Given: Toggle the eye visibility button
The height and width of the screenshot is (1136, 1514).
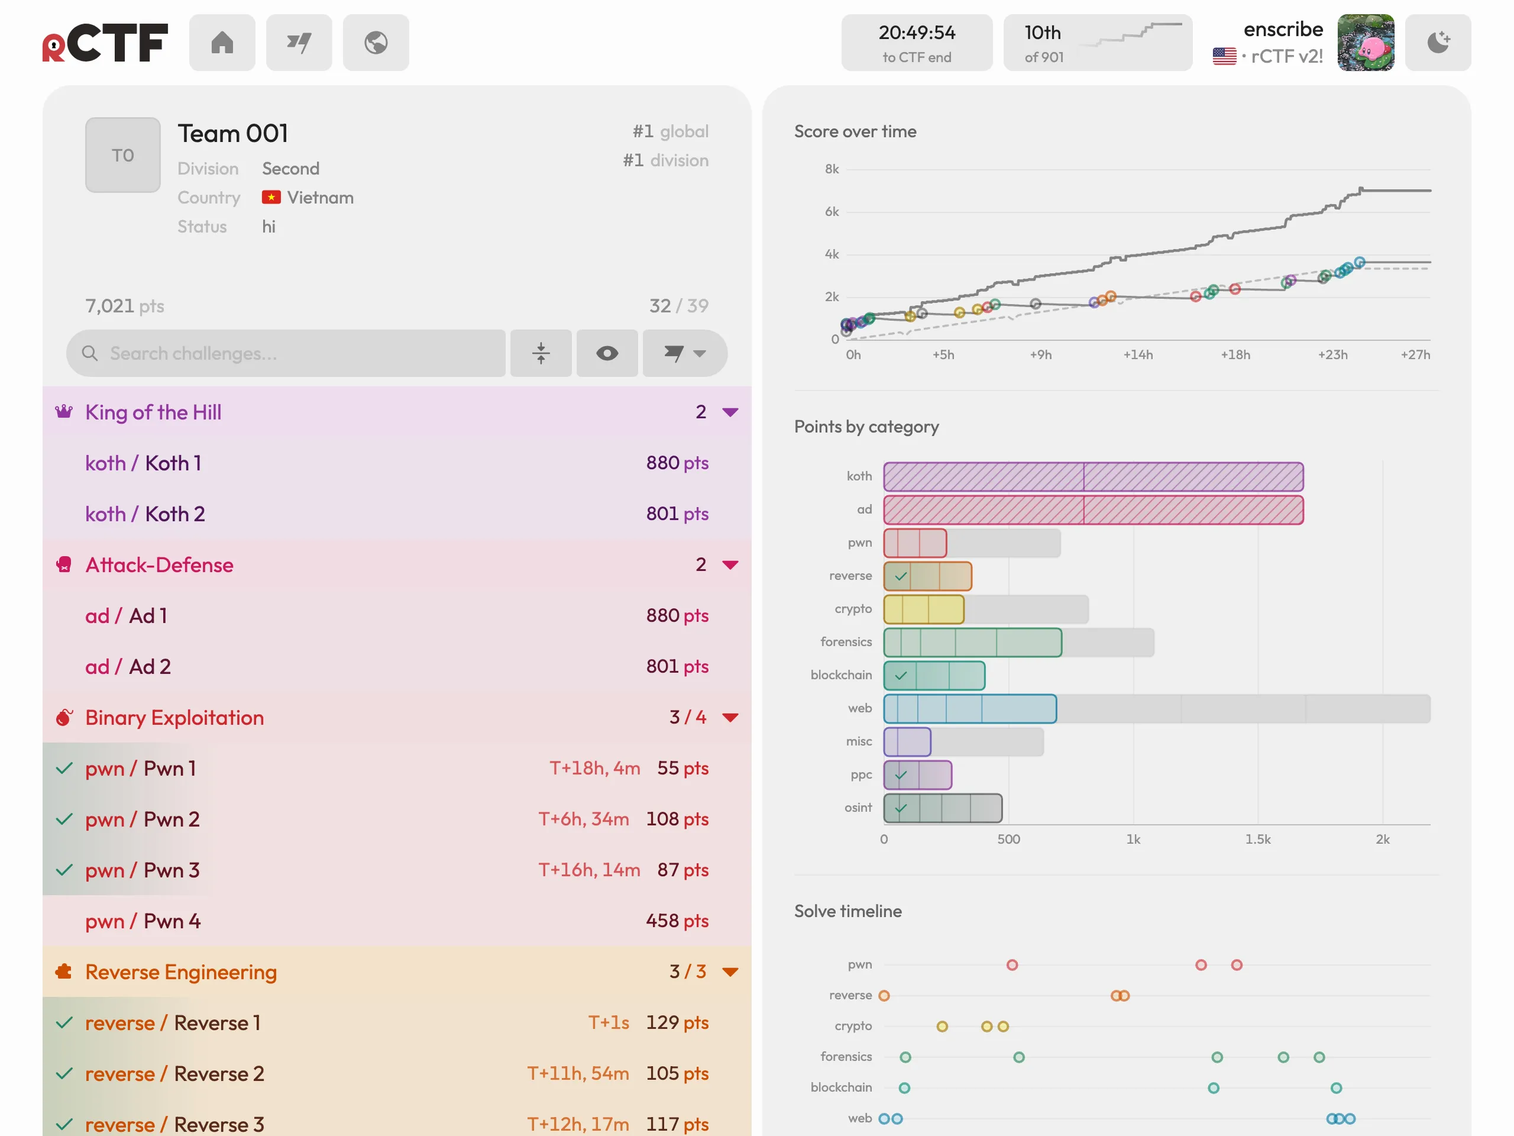Looking at the screenshot, I should pyautogui.click(x=607, y=353).
